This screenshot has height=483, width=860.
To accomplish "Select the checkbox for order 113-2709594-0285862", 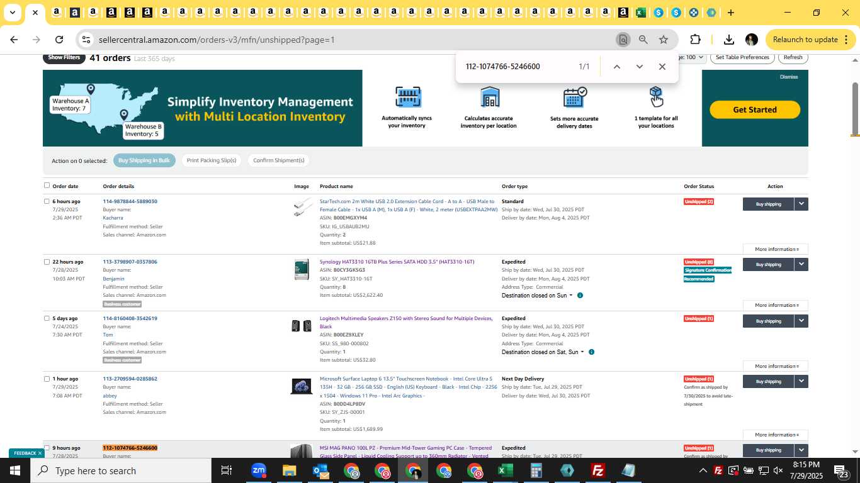I will pyautogui.click(x=47, y=379).
